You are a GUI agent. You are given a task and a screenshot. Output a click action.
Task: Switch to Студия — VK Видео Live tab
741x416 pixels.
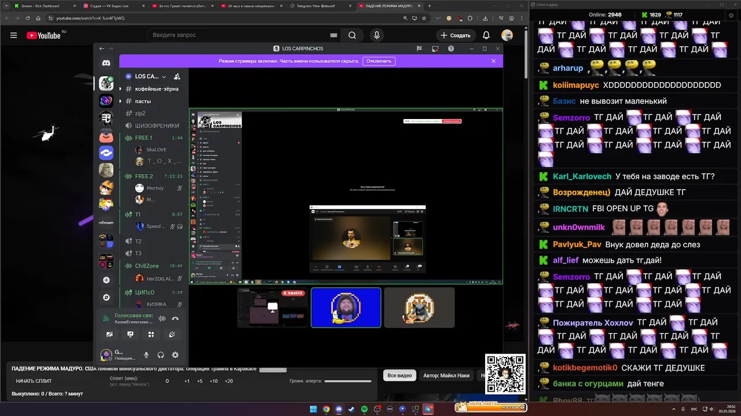(x=113, y=6)
